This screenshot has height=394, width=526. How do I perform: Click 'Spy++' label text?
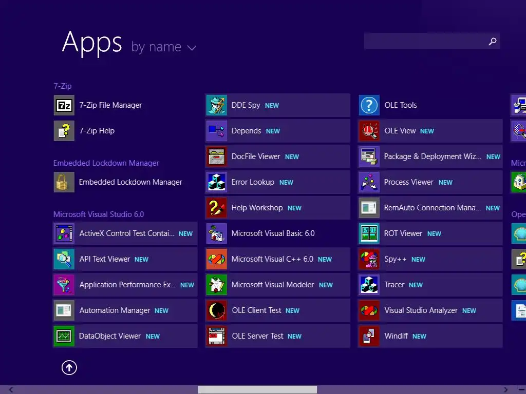click(x=395, y=259)
